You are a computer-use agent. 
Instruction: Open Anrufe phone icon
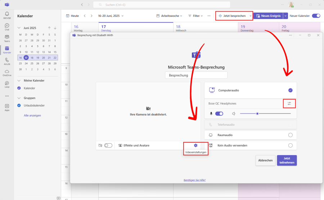point(7,61)
